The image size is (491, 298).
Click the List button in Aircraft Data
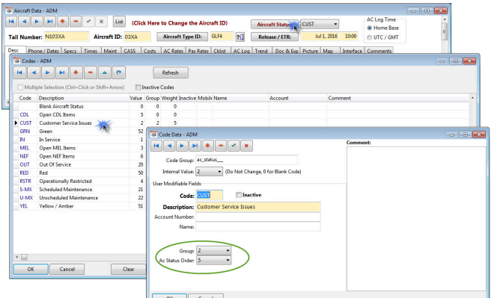(x=119, y=22)
